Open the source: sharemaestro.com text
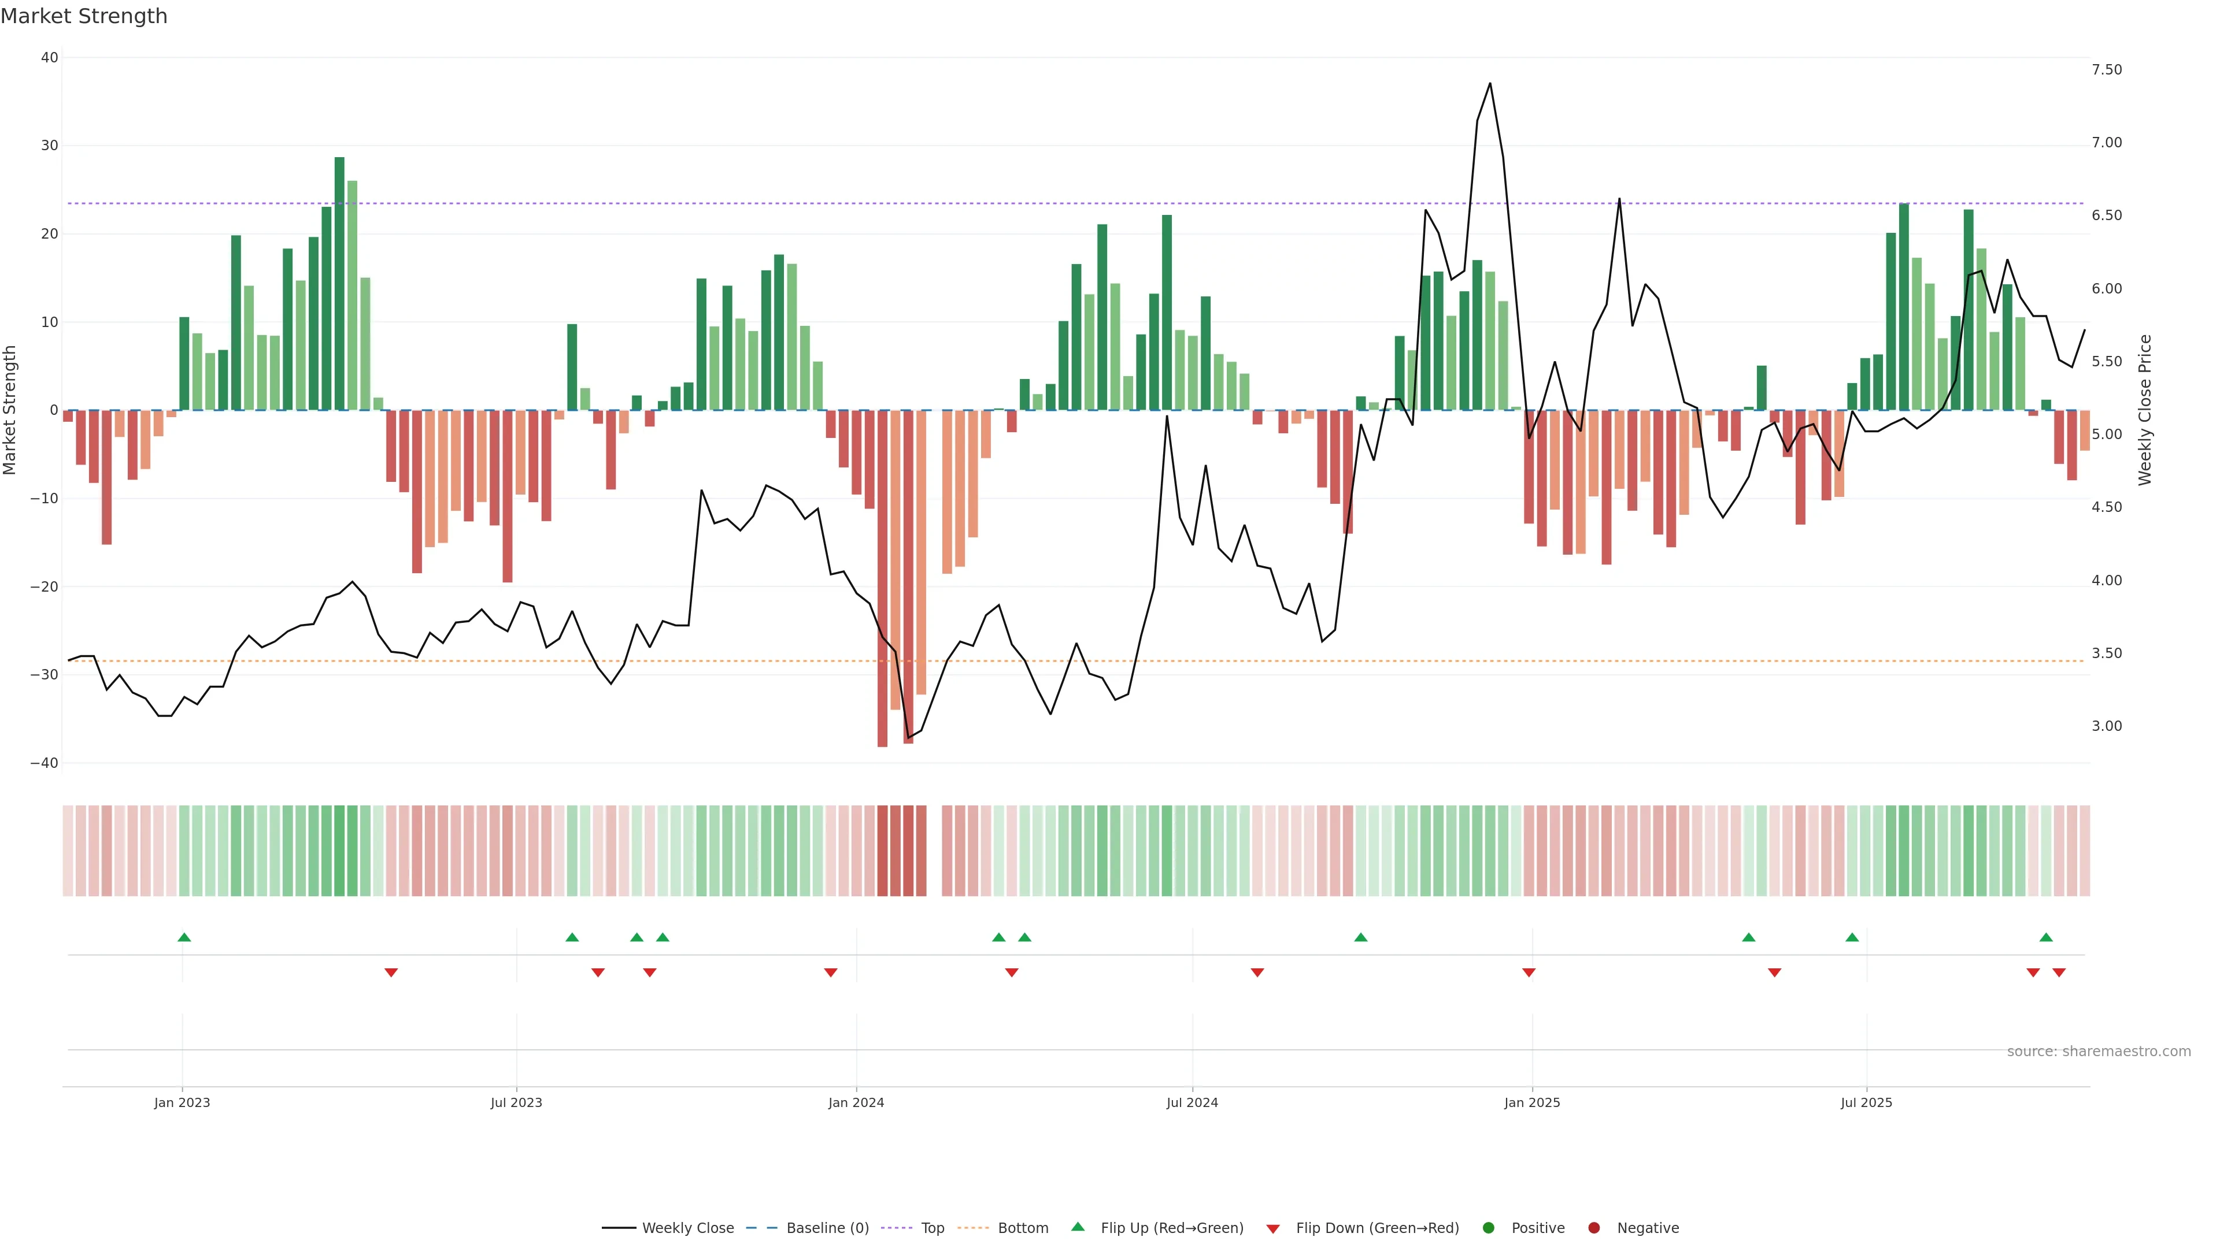Viewport: 2220px width, 1248px height. tap(2099, 1051)
